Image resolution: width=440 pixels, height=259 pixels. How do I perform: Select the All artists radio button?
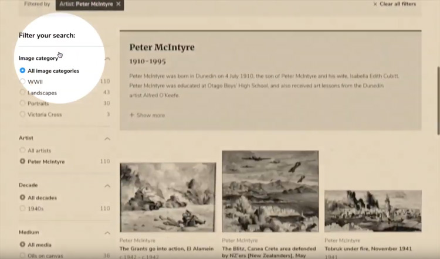pos(22,150)
